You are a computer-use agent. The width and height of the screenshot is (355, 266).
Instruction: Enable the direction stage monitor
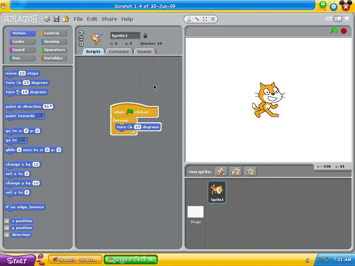tap(7, 234)
